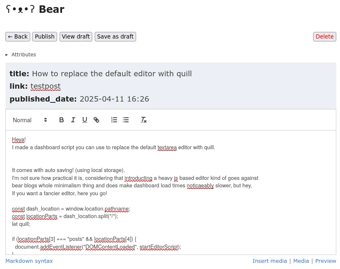Toggle italic formatting in the toolbar
Viewport: 340px width, 269px height.
[x=73, y=120]
